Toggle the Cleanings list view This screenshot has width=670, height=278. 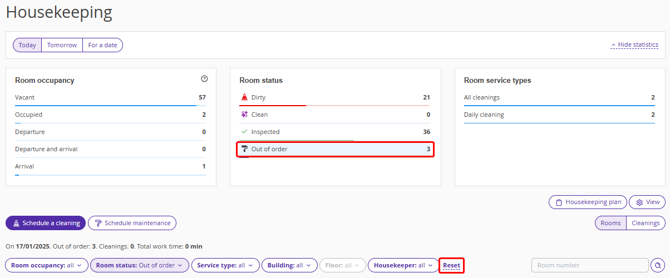[646, 223]
